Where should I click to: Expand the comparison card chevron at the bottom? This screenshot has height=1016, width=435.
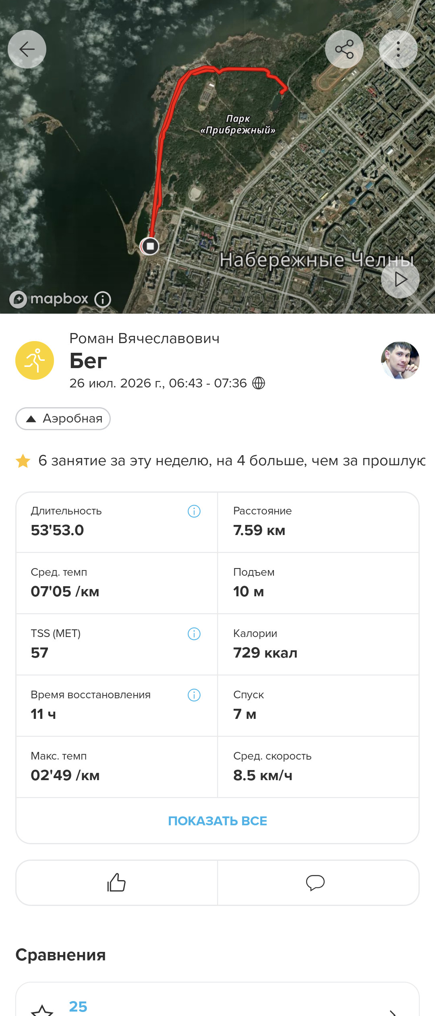click(392, 1011)
